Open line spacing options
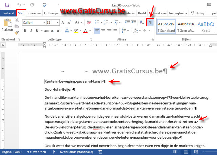217x155 pixels. point(124,31)
